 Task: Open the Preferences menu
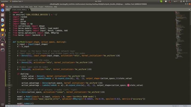coord(49,7)
